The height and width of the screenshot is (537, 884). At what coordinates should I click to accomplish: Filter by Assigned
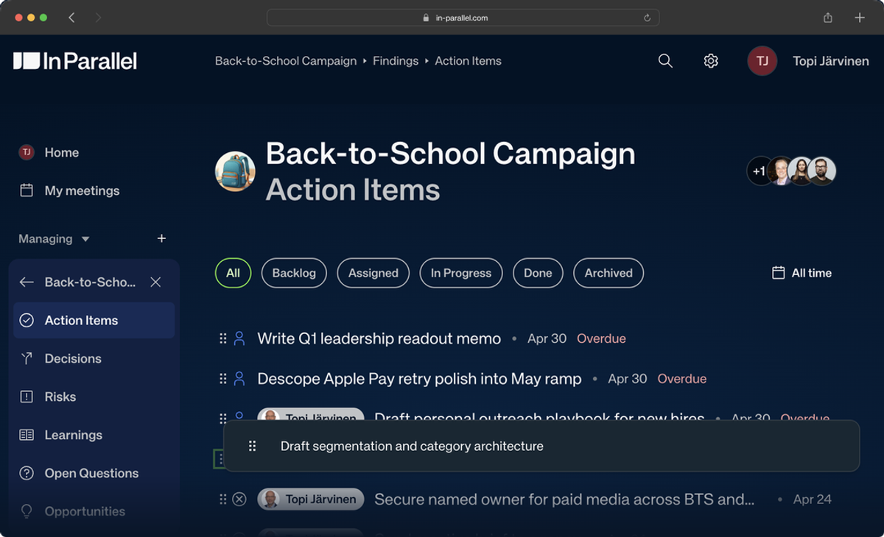[373, 273]
